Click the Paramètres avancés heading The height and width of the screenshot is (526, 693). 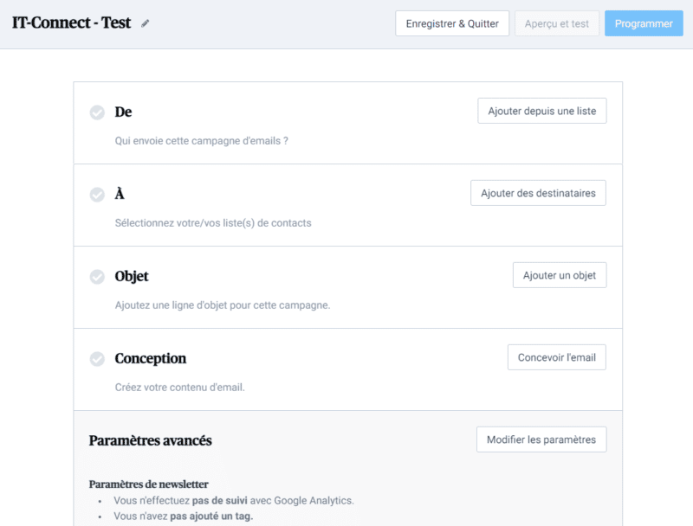(149, 440)
